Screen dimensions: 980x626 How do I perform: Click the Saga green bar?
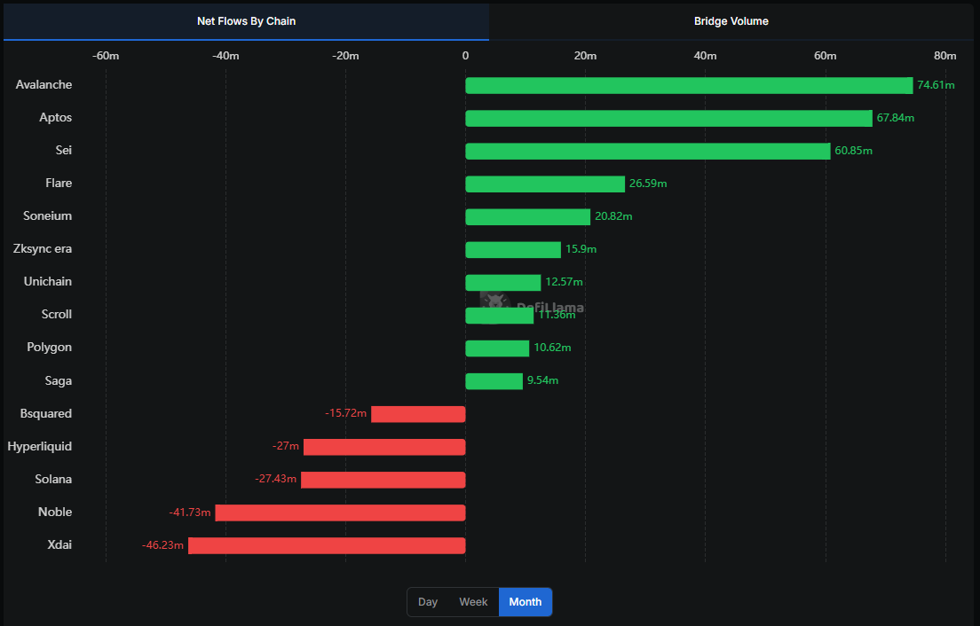click(x=493, y=380)
